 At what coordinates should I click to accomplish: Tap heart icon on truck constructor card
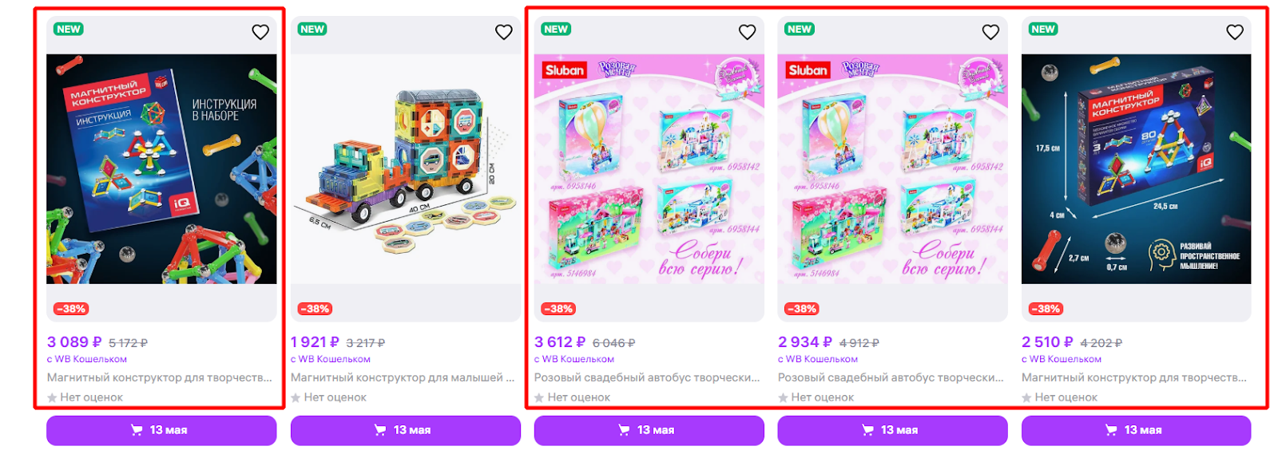[504, 32]
